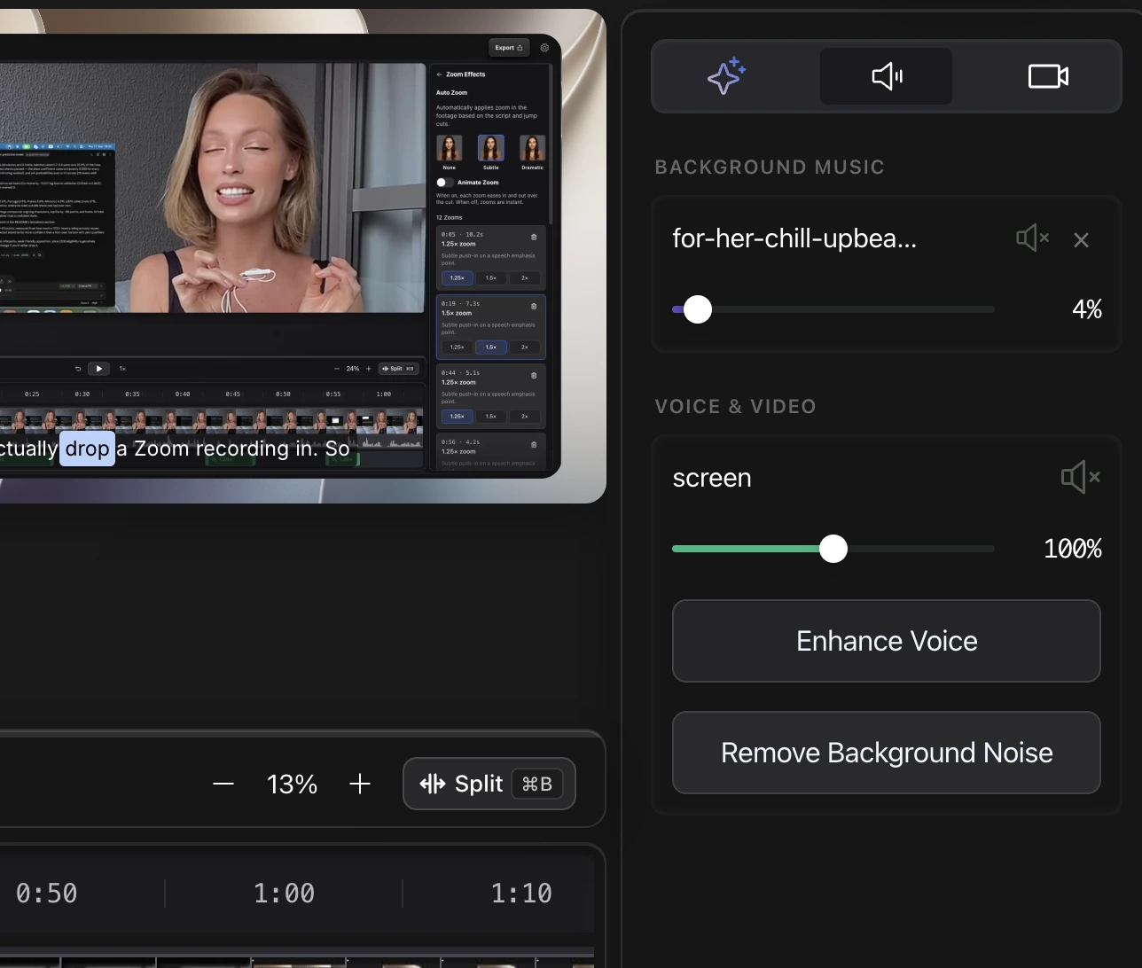The image size is (1142, 968).
Task: Click the Zoom Effects back arrow in preview
Action: tap(439, 74)
